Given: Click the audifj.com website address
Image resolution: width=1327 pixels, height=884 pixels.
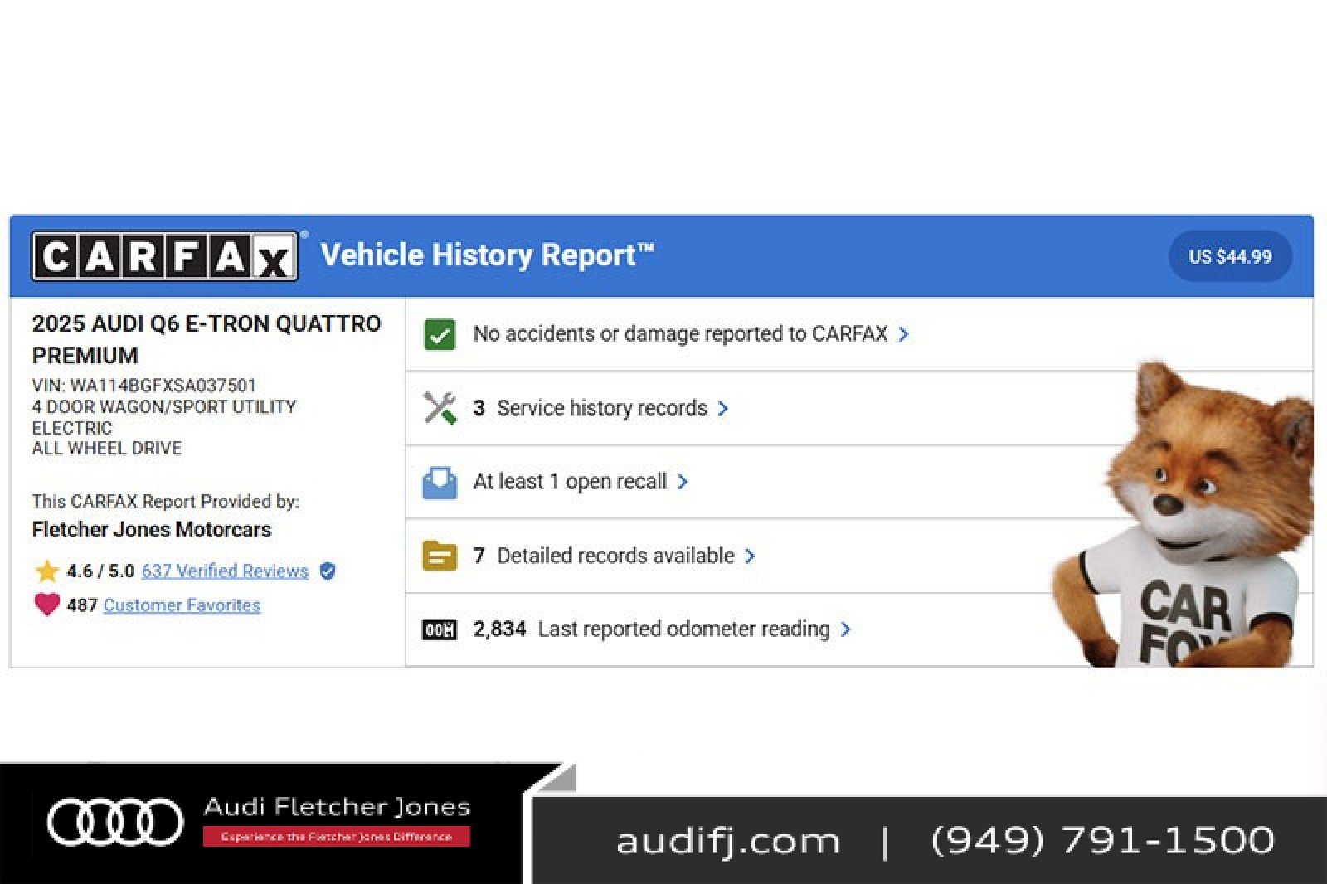Looking at the screenshot, I should pos(727,841).
